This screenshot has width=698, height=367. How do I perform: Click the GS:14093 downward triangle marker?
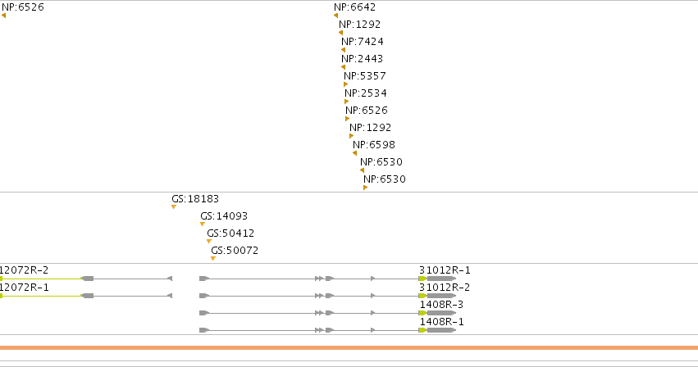tap(203, 224)
